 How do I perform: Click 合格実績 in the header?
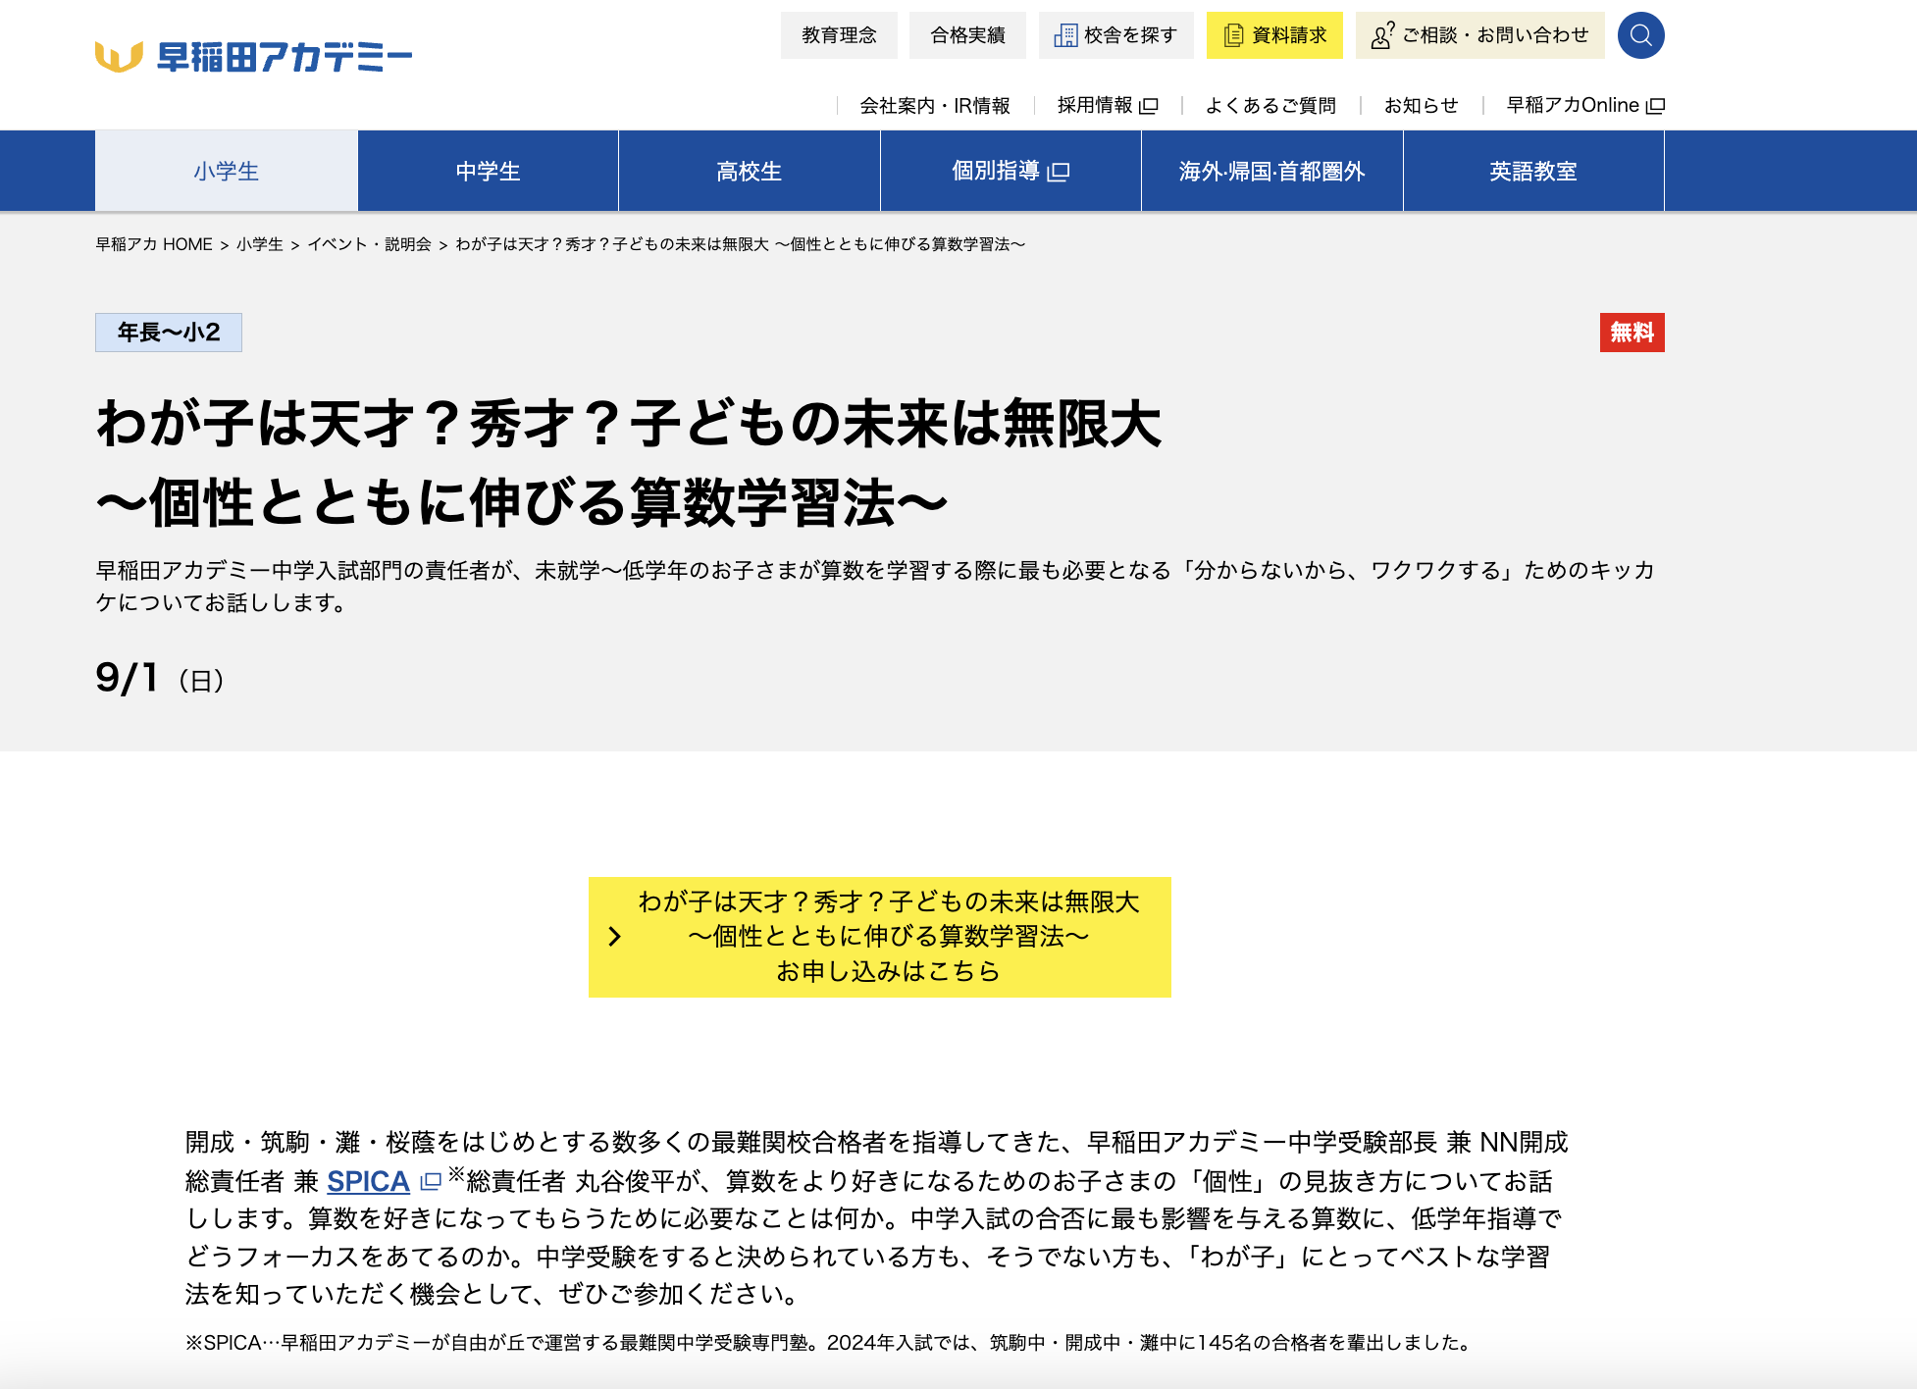(967, 34)
